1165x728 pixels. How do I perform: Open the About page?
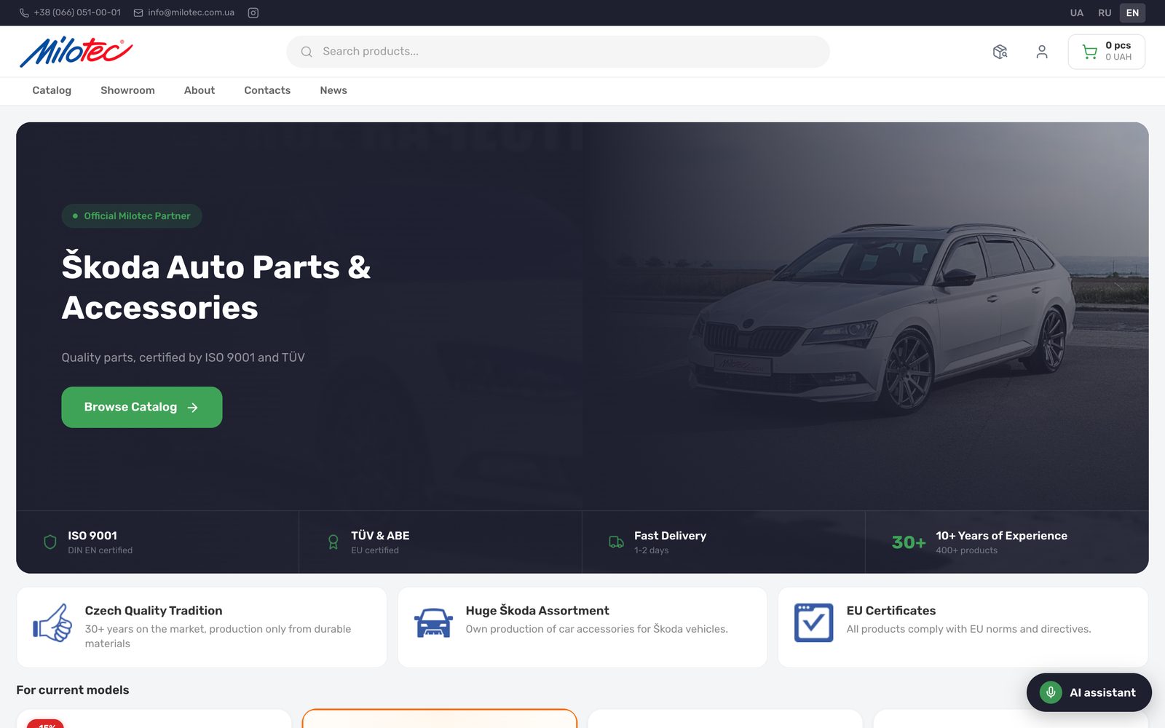pos(200,90)
